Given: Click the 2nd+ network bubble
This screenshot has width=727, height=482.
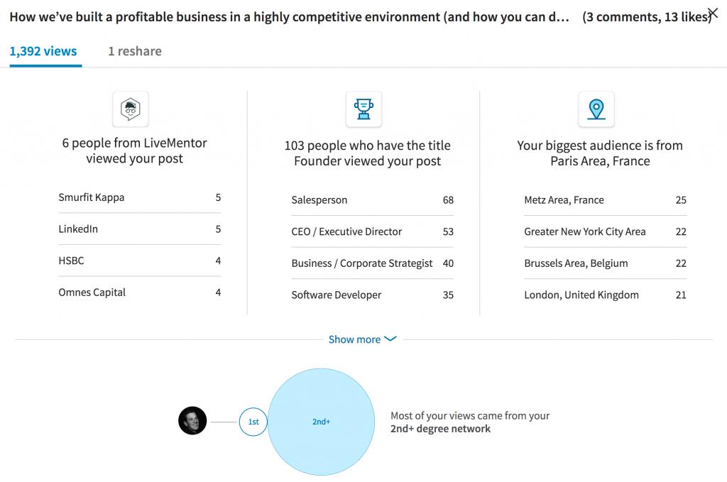Looking at the screenshot, I should tap(321, 422).
